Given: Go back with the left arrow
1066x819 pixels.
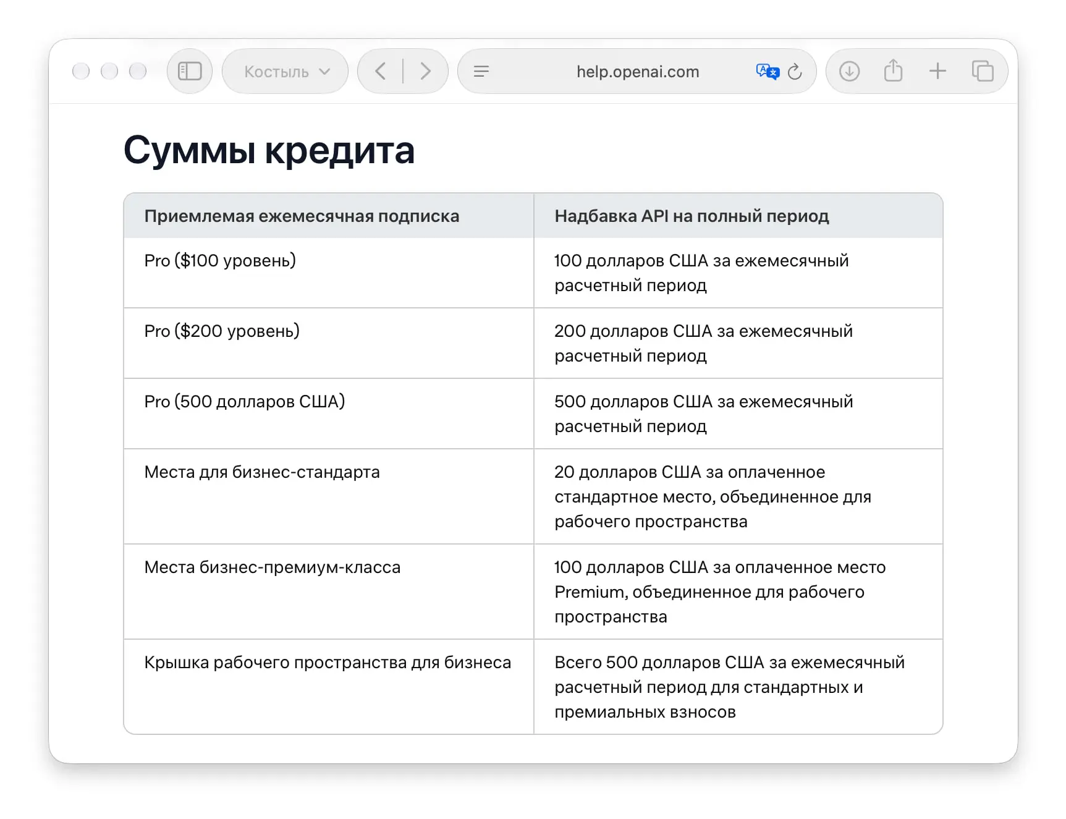Looking at the screenshot, I should click(381, 71).
